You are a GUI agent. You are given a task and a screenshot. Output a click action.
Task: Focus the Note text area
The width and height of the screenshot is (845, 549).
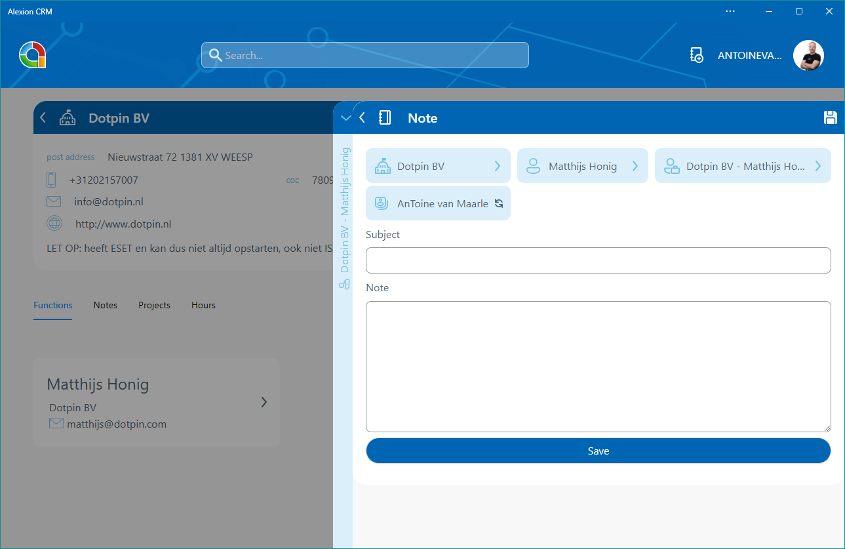point(599,366)
